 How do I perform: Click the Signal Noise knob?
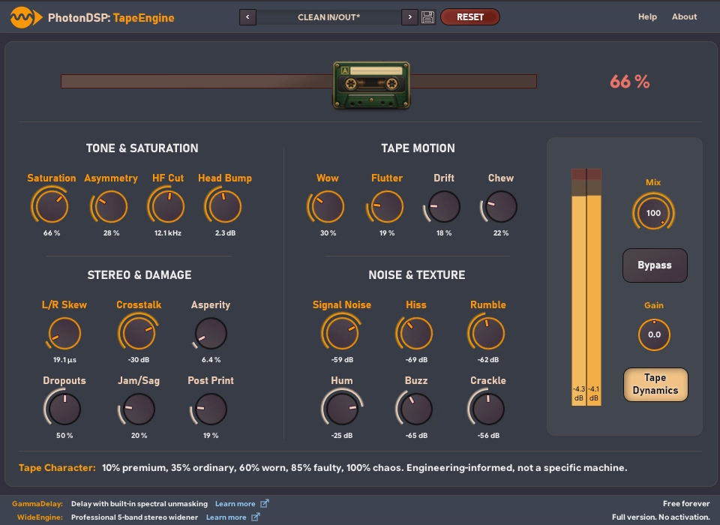coord(342,334)
